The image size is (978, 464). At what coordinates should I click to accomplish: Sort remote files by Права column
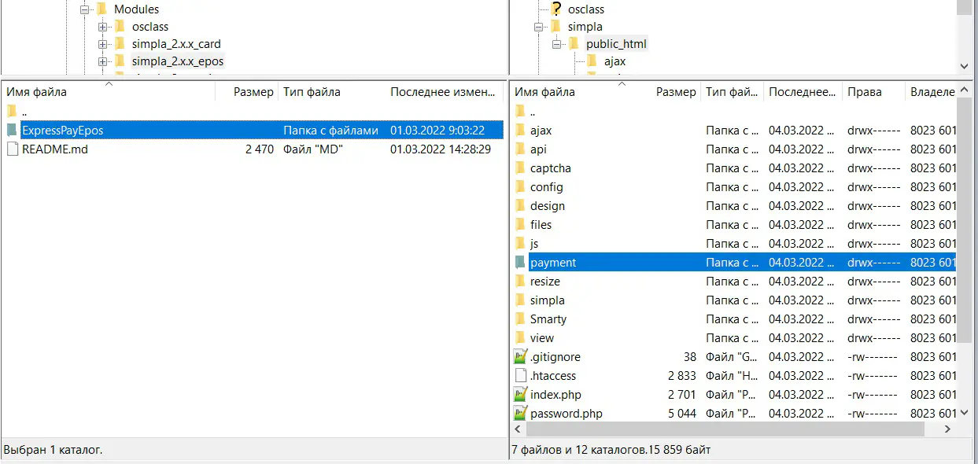(864, 92)
